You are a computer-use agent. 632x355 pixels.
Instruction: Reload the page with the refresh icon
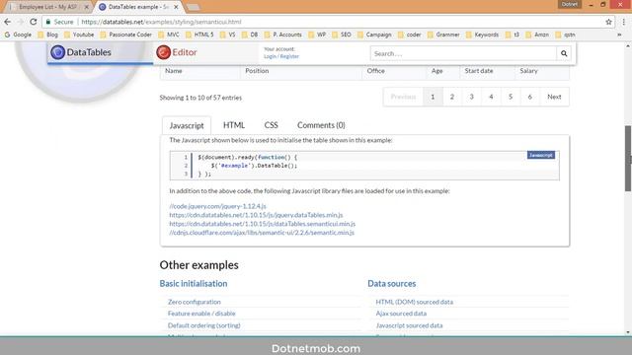(x=33, y=22)
